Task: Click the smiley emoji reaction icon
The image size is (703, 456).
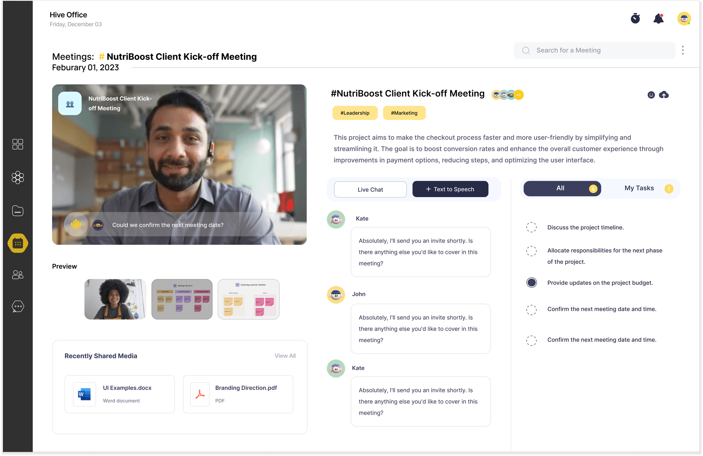Action: coord(651,95)
